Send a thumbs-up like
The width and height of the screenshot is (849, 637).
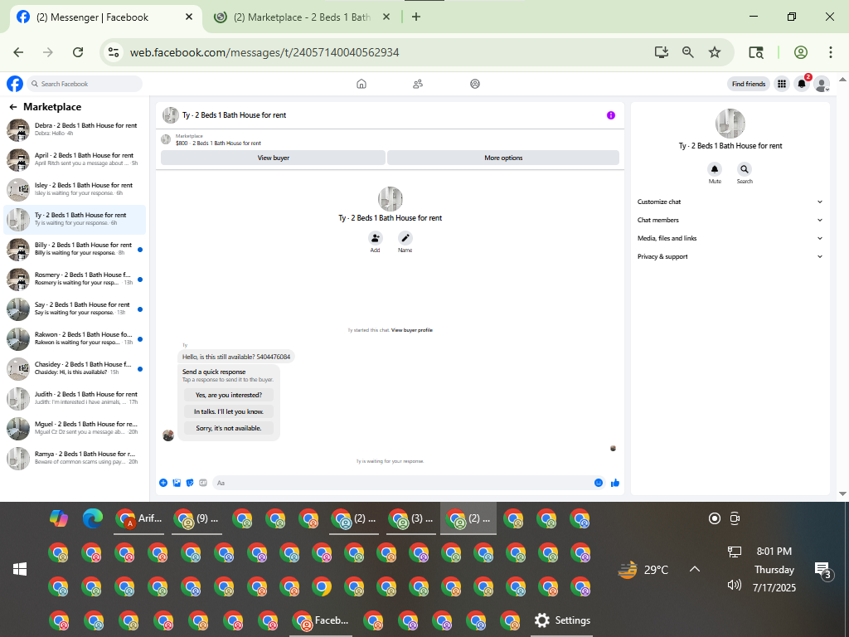pos(615,483)
